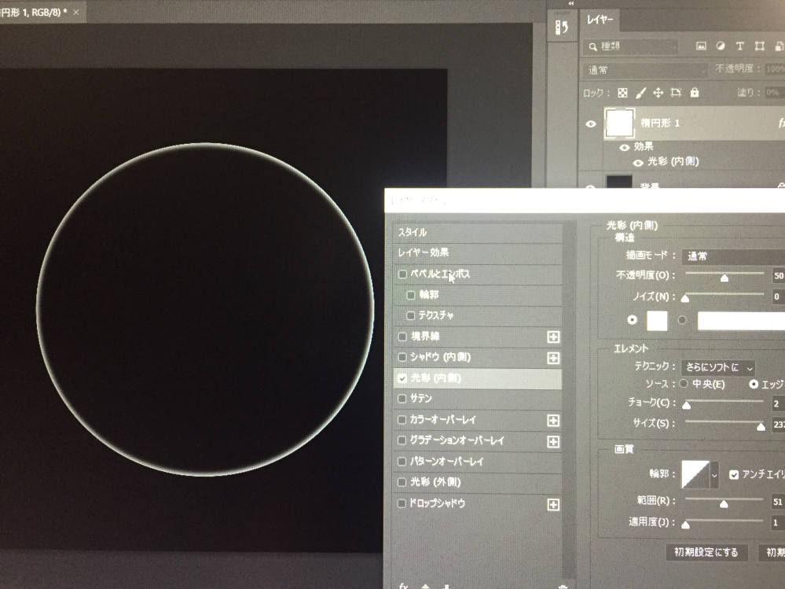Click the inner glow color swatch

[x=656, y=320]
